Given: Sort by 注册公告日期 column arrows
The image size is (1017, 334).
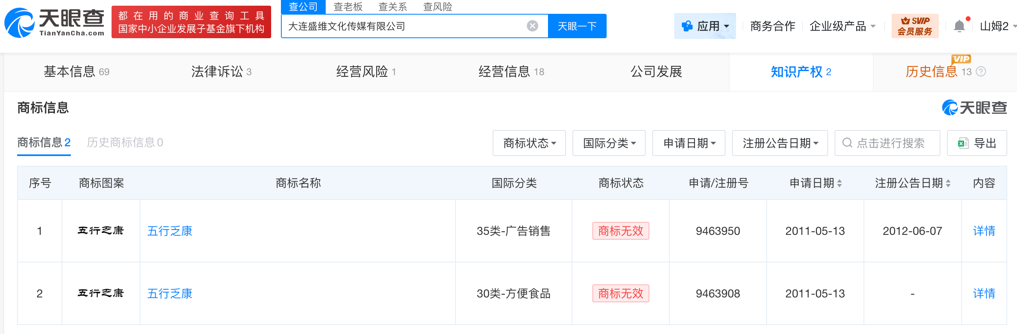Looking at the screenshot, I should pos(948,183).
